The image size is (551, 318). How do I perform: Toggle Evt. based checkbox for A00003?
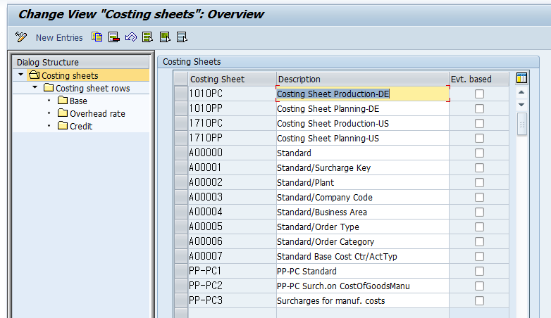(x=479, y=197)
